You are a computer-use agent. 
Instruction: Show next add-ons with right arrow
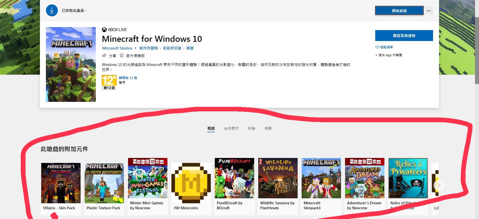click(439, 185)
